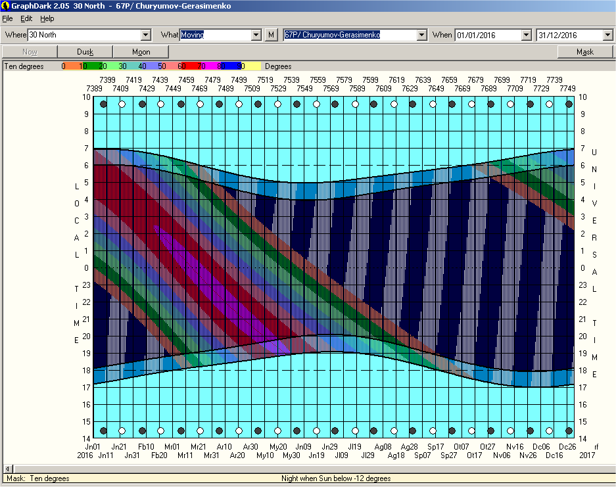Open the end date 31/12/2016 dropdown
616x487 pixels.
pos(607,35)
